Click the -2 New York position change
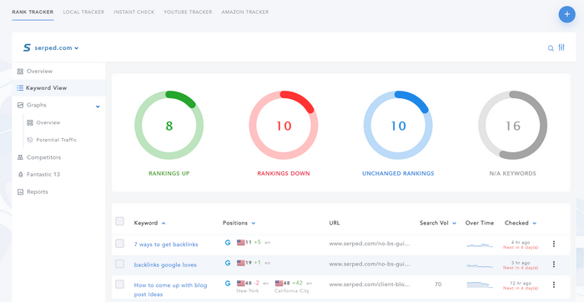This screenshot has width=584, height=302. click(256, 283)
